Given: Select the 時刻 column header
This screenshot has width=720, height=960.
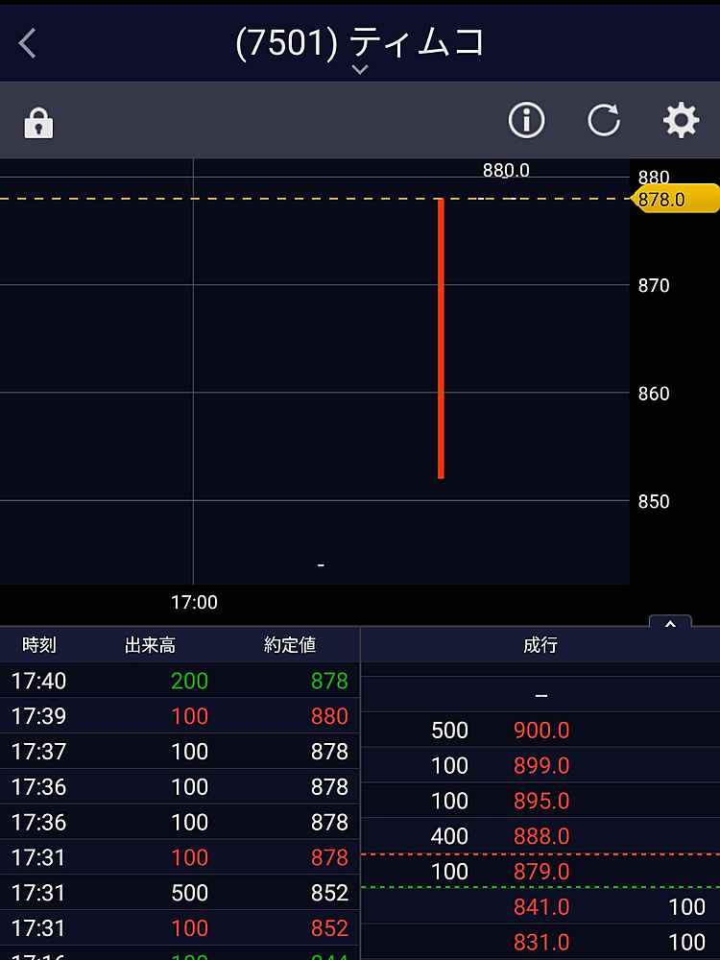Looking at the screenshot, I should click(39, 645).
